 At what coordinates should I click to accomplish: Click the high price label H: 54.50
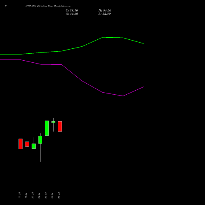105,11
